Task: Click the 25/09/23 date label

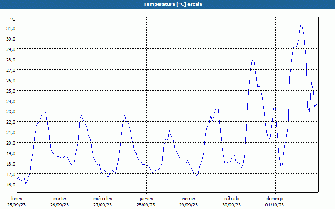Action: (16, 205)
